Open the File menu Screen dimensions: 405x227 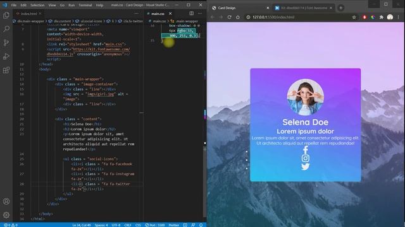(x=14, y=5)
